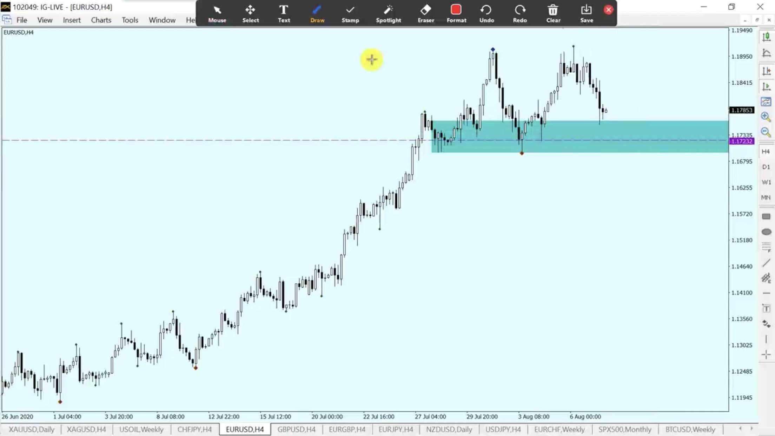Redo the annotation
The image size is (775, 436).
(x=519, y=13)
